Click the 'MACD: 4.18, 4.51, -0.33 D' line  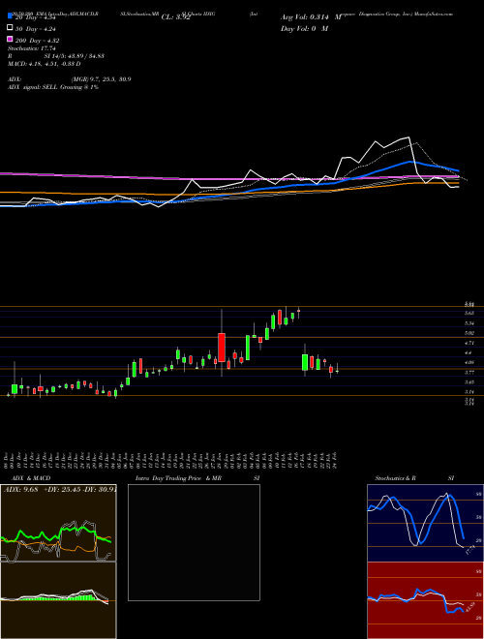45,64
